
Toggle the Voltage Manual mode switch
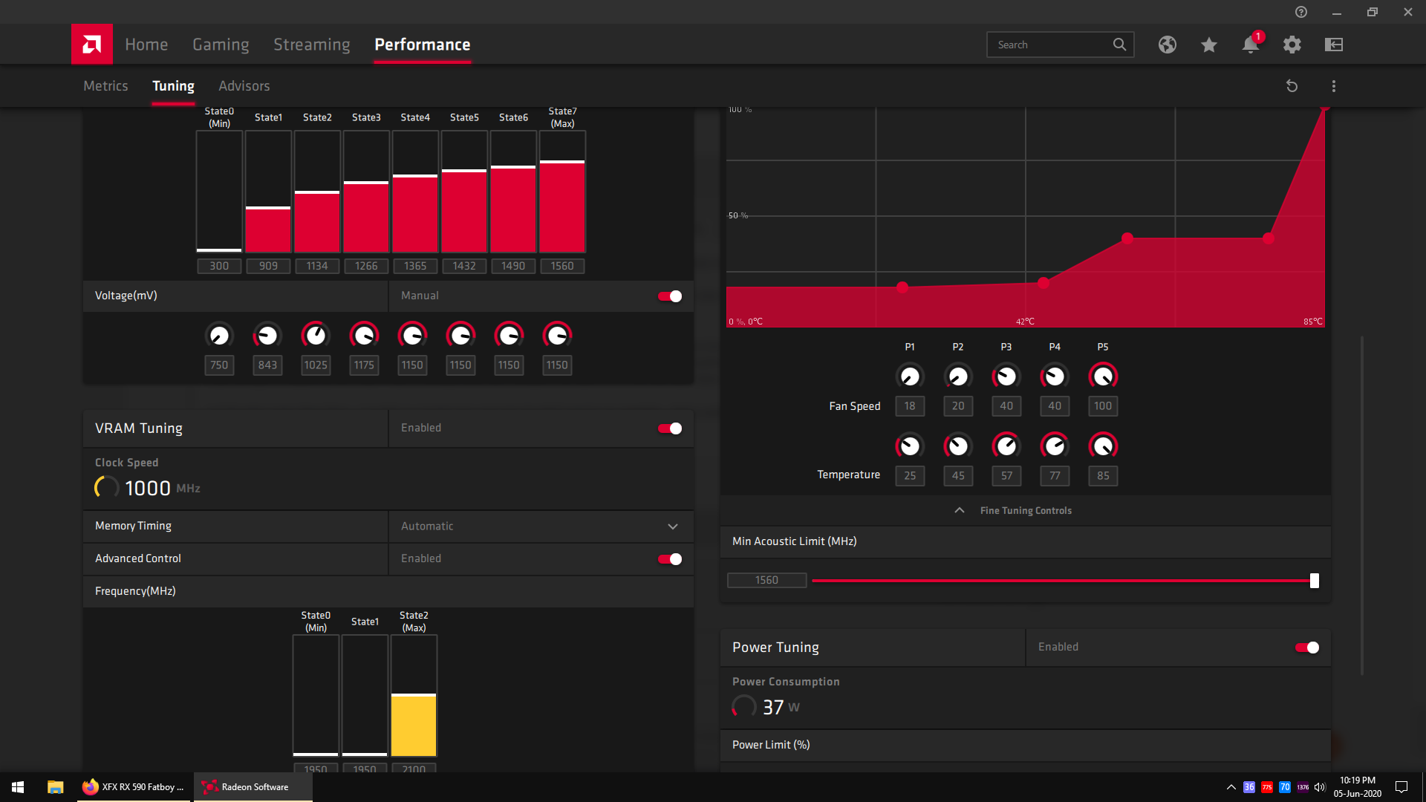[x=671, y=296]
